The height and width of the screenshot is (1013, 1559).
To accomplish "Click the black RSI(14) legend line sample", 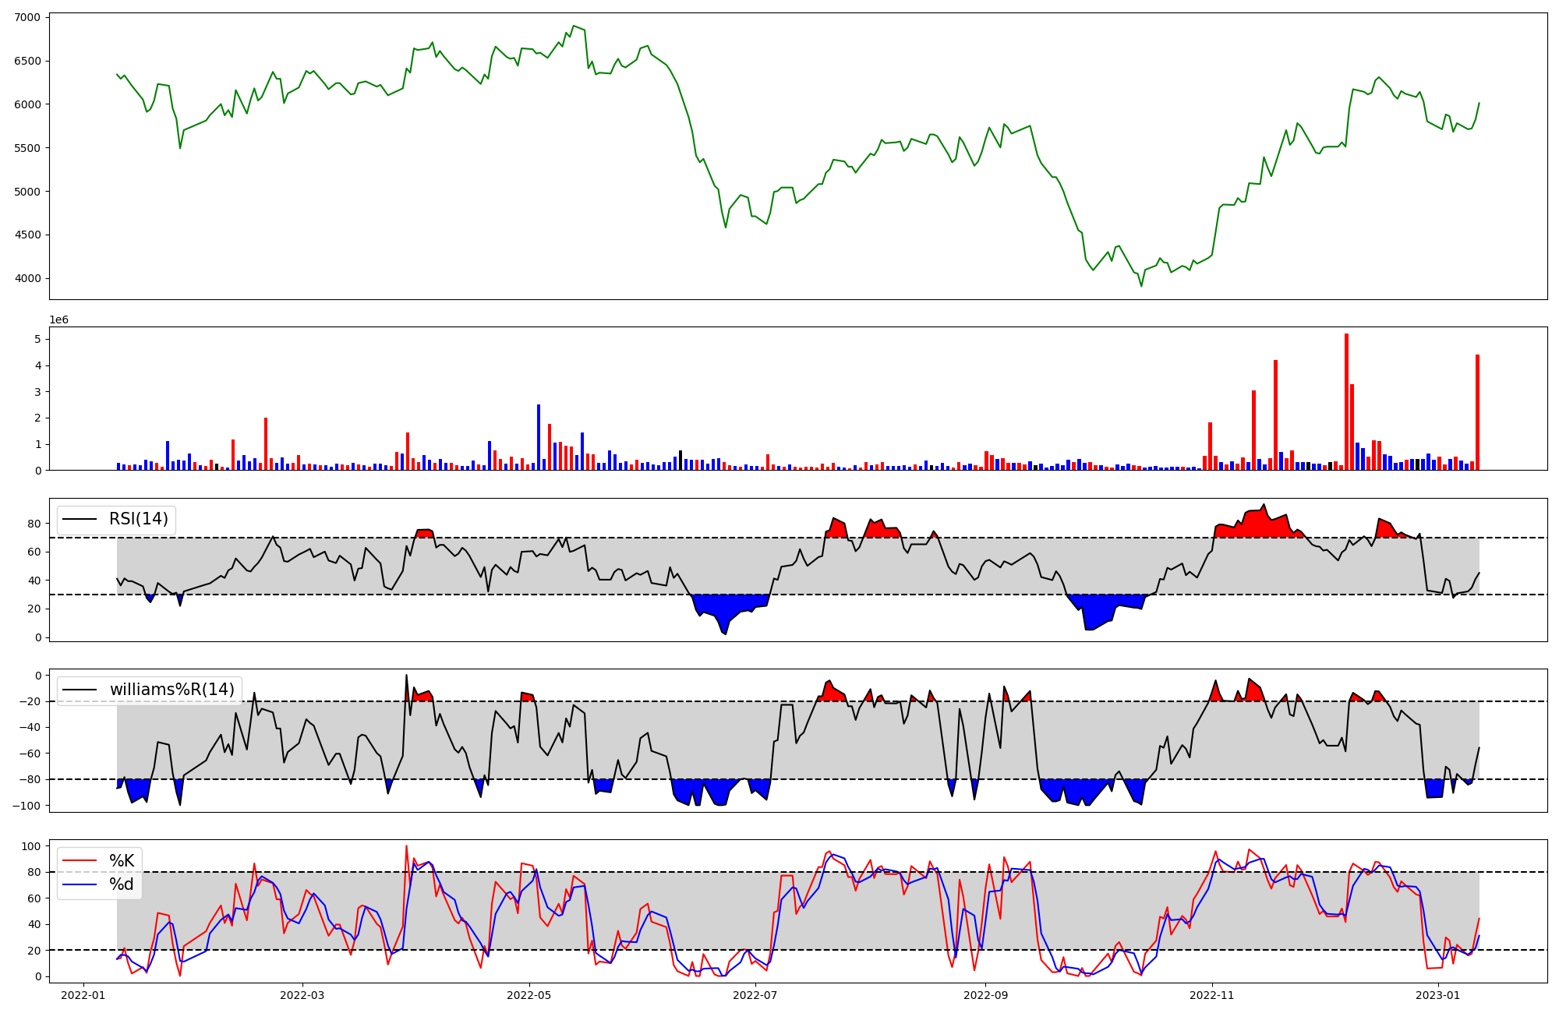I will point(80,520).
